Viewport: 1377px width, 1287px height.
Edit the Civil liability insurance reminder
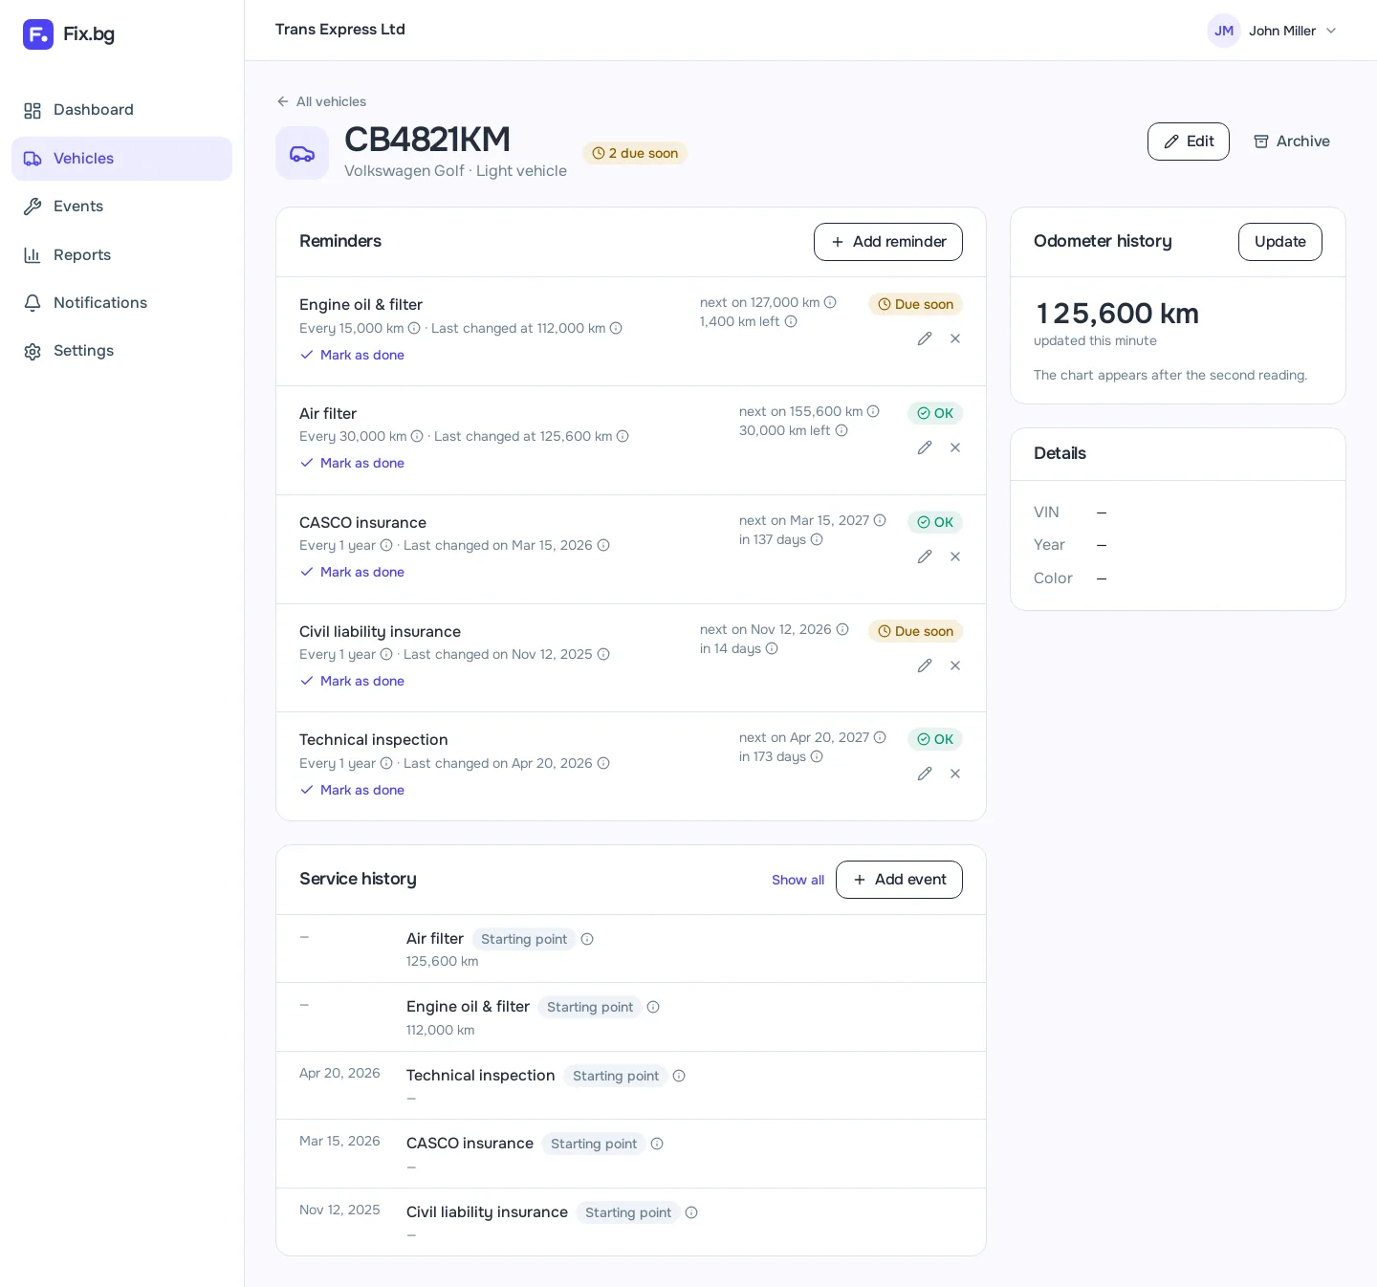925,665
